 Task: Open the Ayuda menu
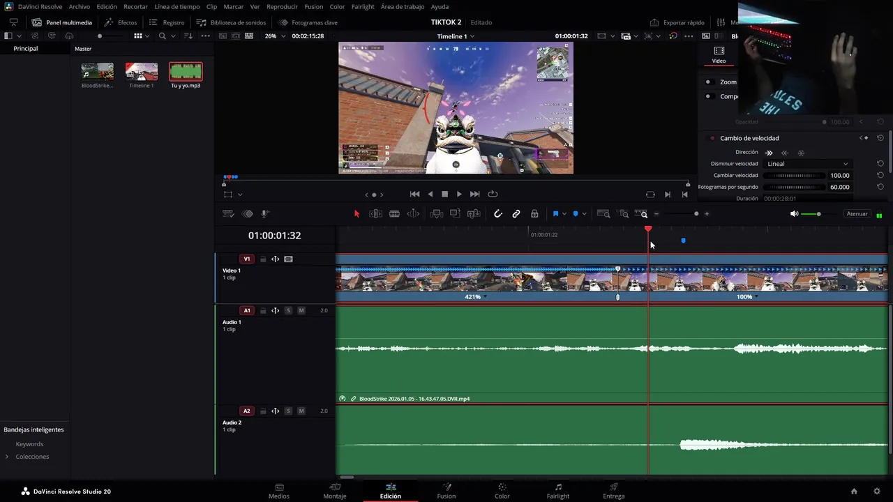point(440,6)
